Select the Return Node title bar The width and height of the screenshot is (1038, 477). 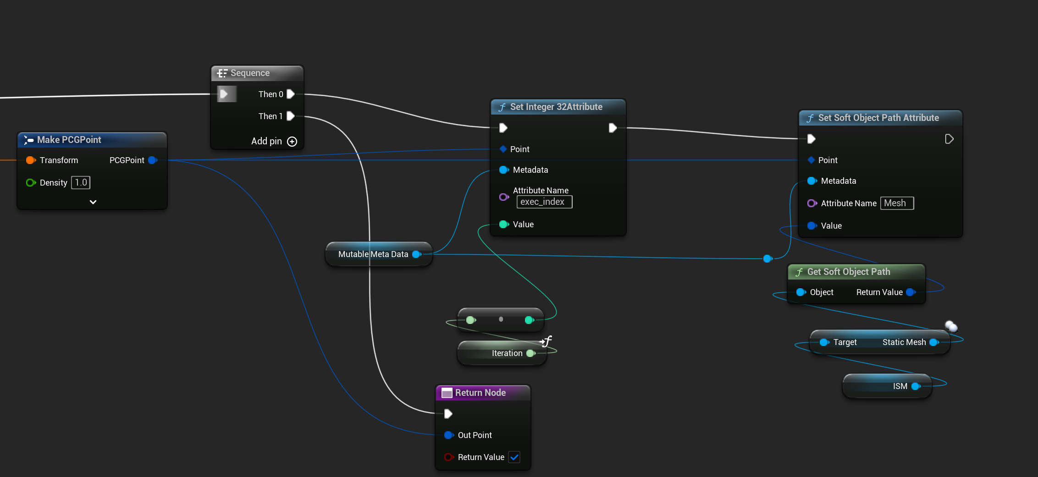[x=482, y=393]
